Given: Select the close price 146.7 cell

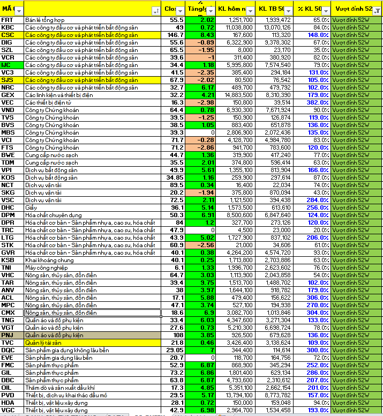Looking at the screenshot, I should (174, 35).
